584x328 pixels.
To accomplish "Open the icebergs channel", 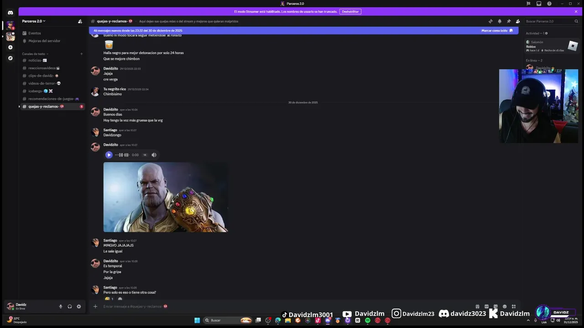I will point(52,91).
